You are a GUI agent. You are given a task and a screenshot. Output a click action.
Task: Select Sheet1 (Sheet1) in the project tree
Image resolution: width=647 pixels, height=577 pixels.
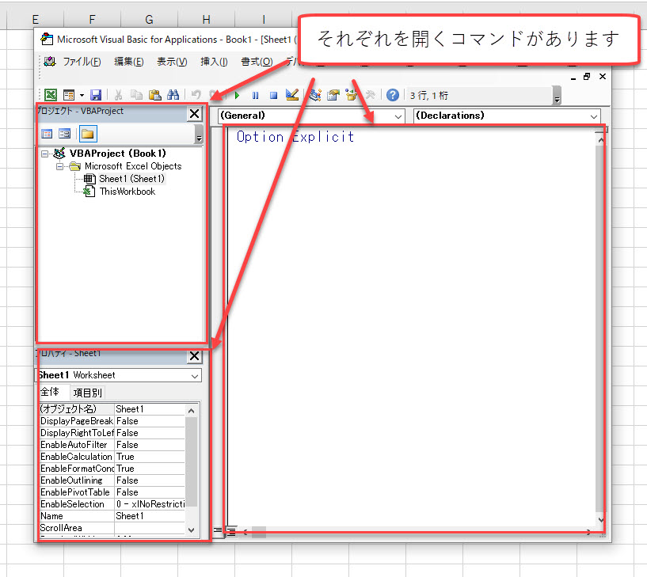coord(131,179)
